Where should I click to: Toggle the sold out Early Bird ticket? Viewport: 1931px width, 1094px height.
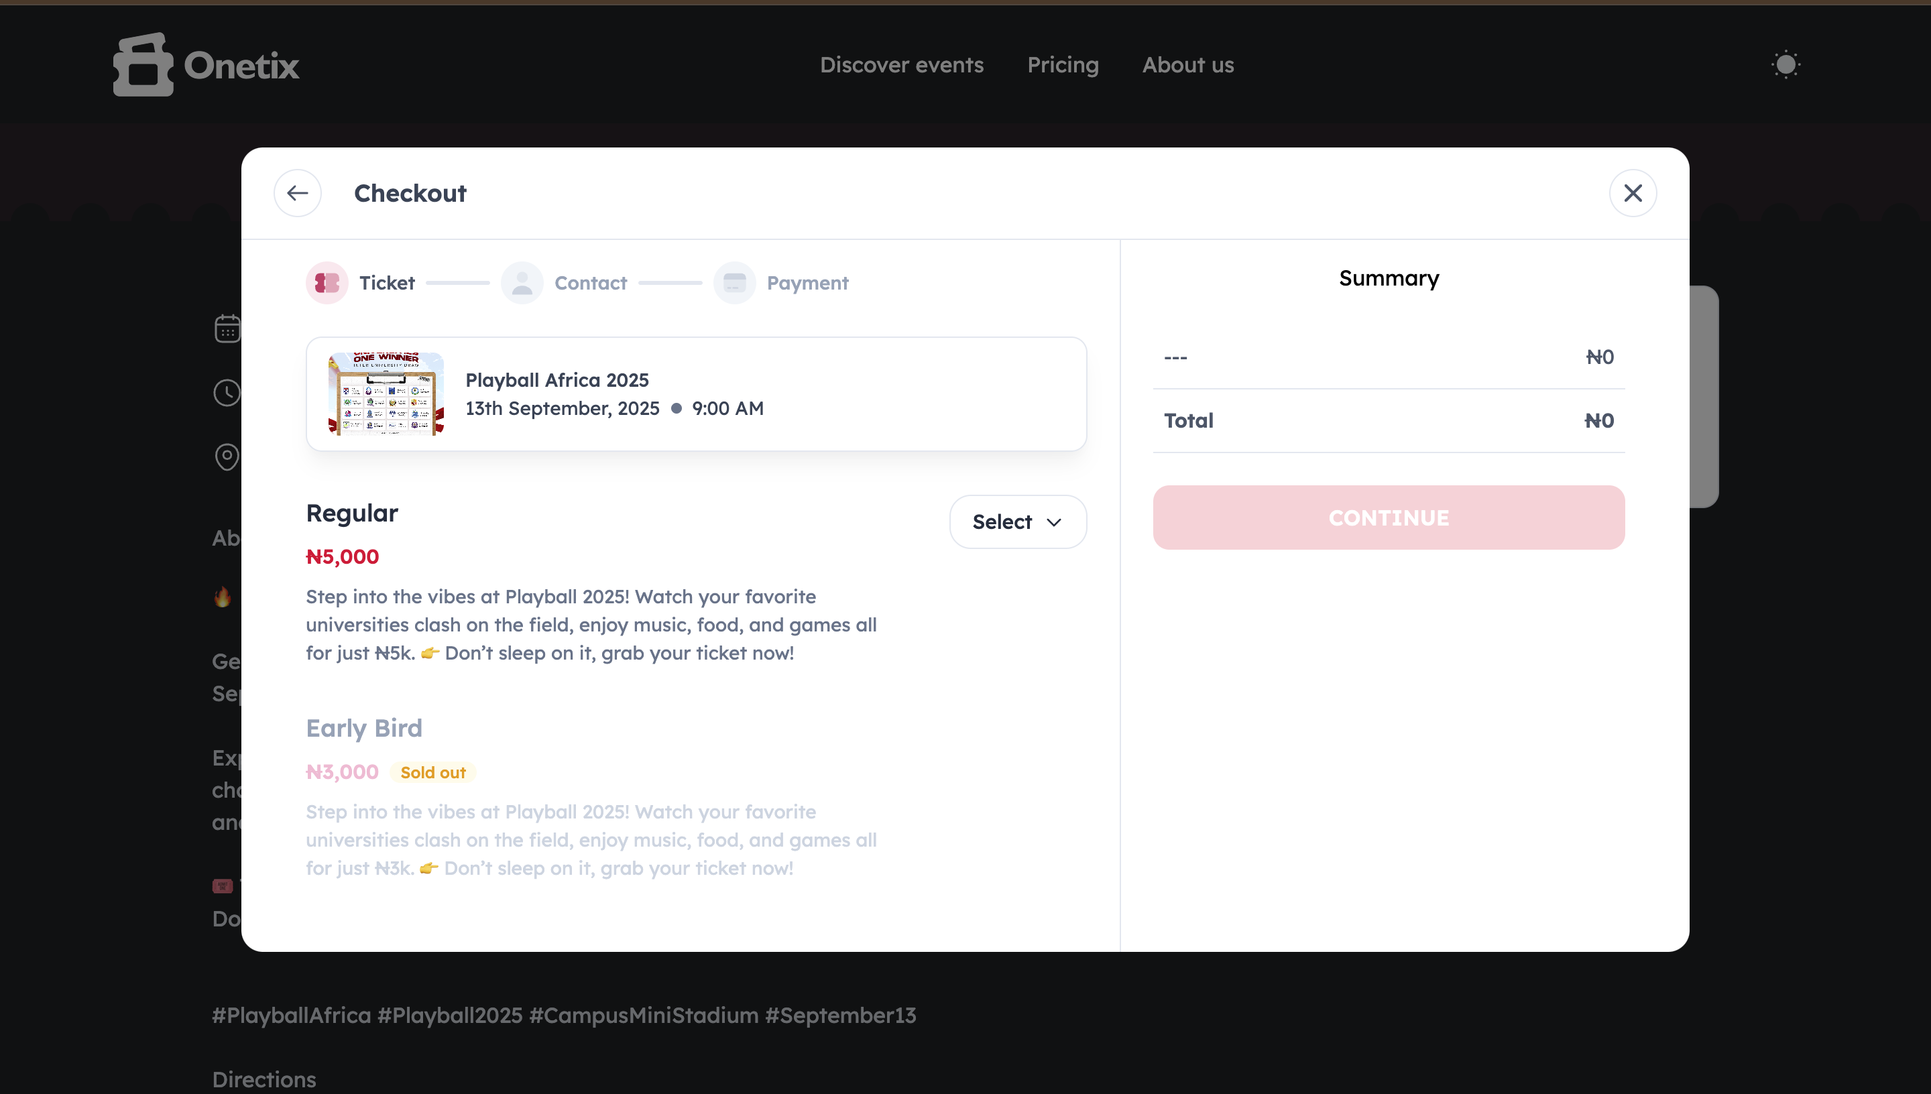(x=363, y=728)
